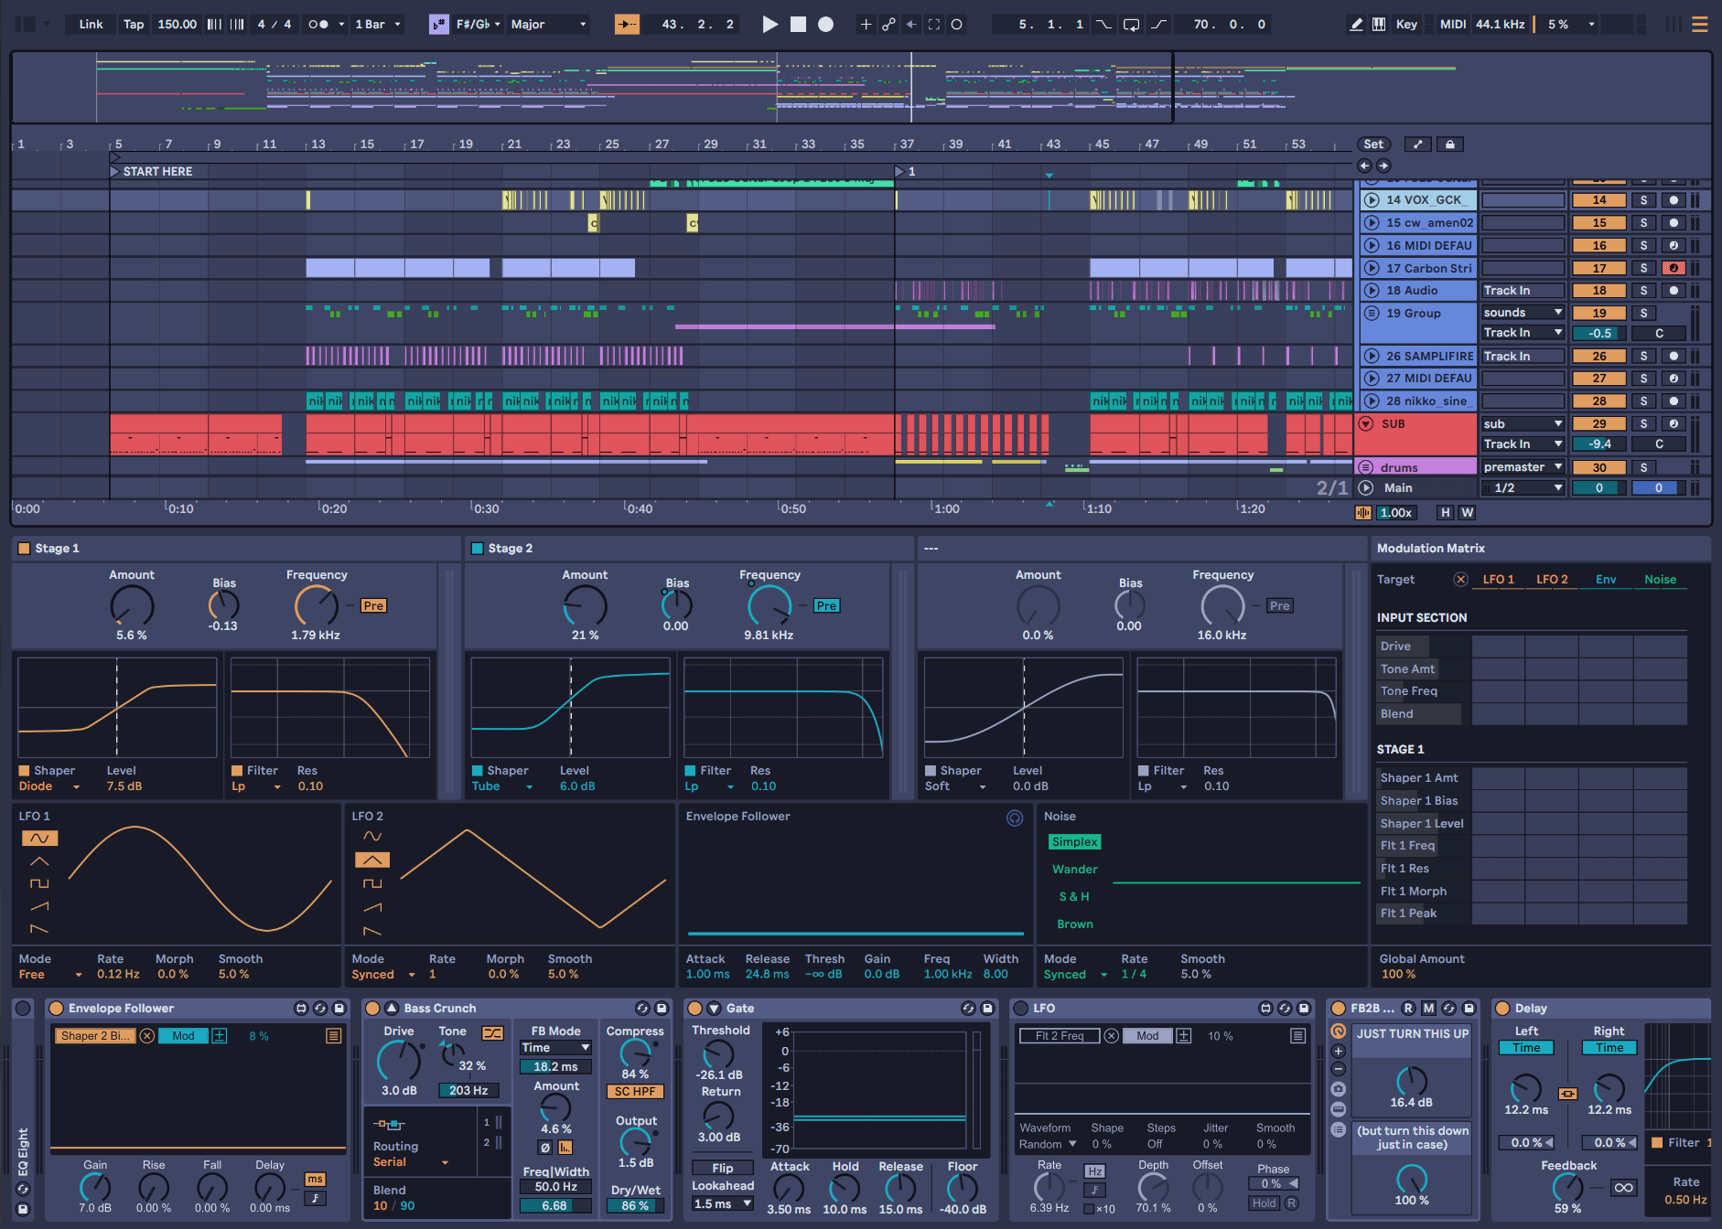Screen dimensions: 1722x1229
Task: Toggle Bass Crunch device power button
Action: [372, 1009]
